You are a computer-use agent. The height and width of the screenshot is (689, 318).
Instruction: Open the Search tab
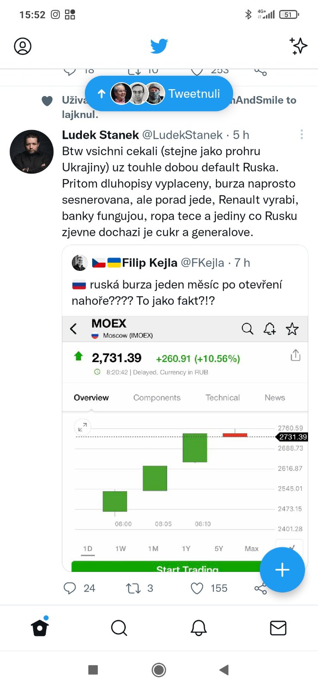coord(119,628)
